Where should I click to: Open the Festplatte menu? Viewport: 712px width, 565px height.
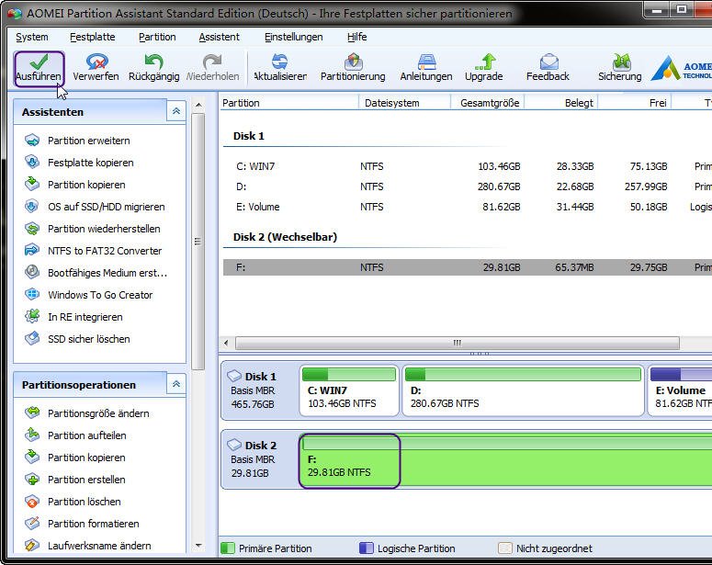pyautogui.click(x=92, y=37)
